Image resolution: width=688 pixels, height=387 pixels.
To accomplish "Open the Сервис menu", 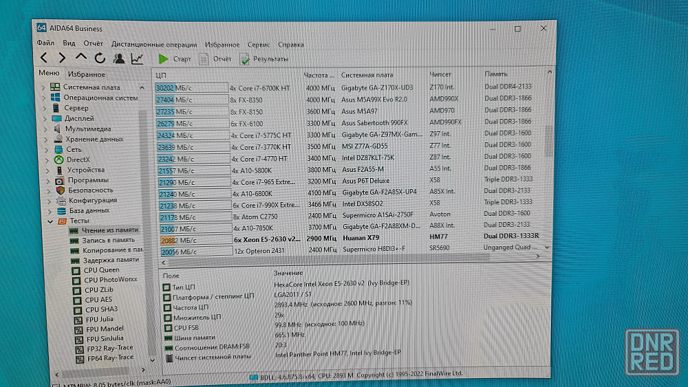I will (x=259, y=45).
